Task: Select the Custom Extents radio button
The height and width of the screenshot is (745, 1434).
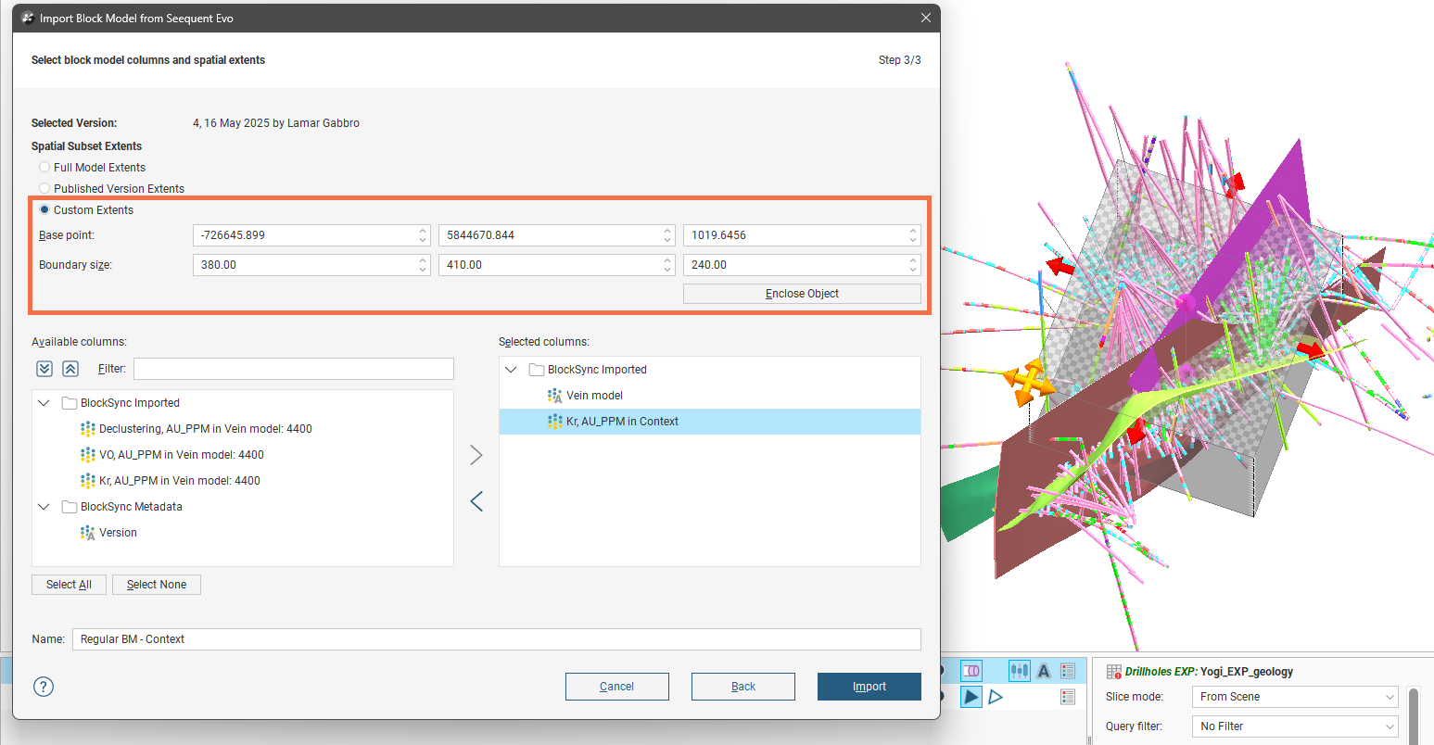Action: point(44,210)
